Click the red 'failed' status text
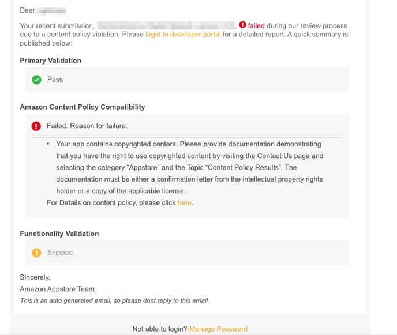This screenshot has width=397, height=335. [x=256, y=25]
